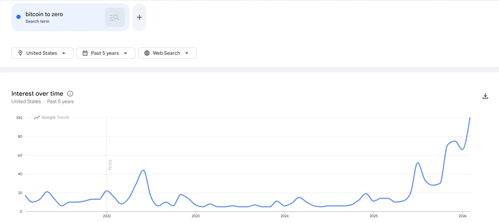Screen dimensions: 499x223
Task: Click the 2024 label on the x-axis
Action: click(x=285, y=216)
